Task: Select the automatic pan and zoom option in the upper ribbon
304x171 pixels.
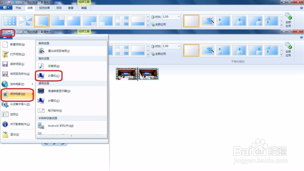Action: click(207, 21)
